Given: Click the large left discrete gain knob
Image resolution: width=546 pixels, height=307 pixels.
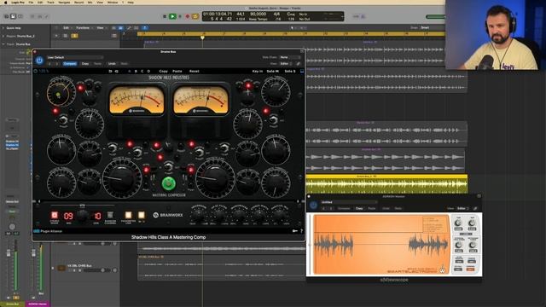Looking at the screenshot, I should 121,178.
